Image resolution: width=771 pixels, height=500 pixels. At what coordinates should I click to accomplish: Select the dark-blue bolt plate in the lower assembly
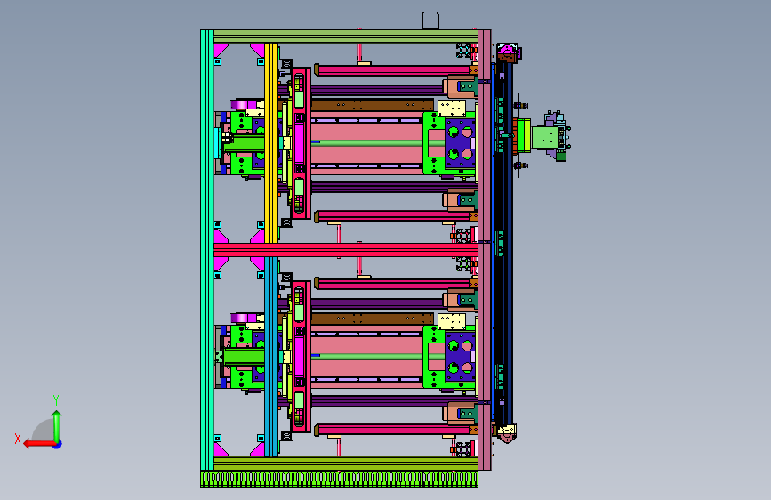coord(461,357)
